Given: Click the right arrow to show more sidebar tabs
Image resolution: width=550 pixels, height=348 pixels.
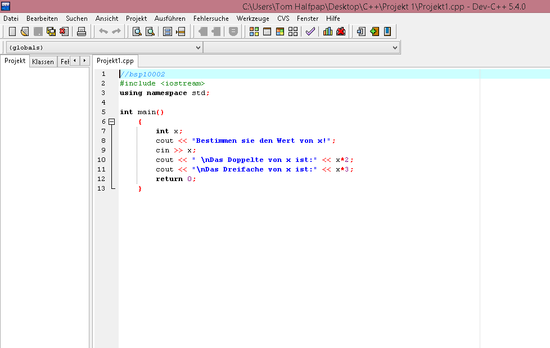Looking at the screenshot, I should point(84,61).
